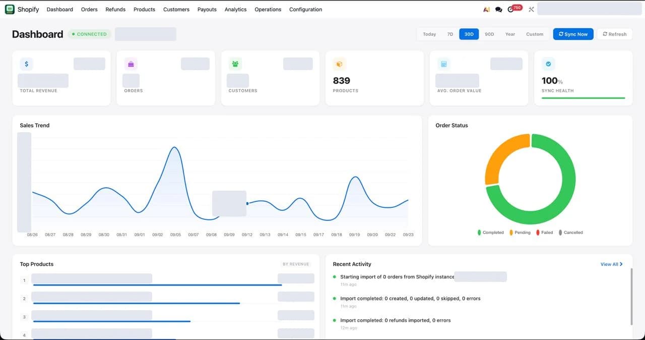The image size is (645, 340).
Task: Open the Configuration menu
Action: tap(305, 9)
